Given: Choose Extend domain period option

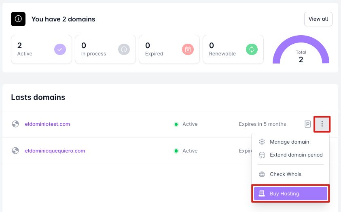Looking at the screenshot, I should pyautogui.click(x=296, y=155).
